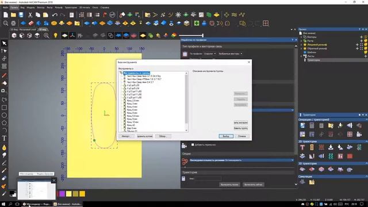Toggle the Добавить перемычки checkbox
368x207 pixels.
coord(193,145)
